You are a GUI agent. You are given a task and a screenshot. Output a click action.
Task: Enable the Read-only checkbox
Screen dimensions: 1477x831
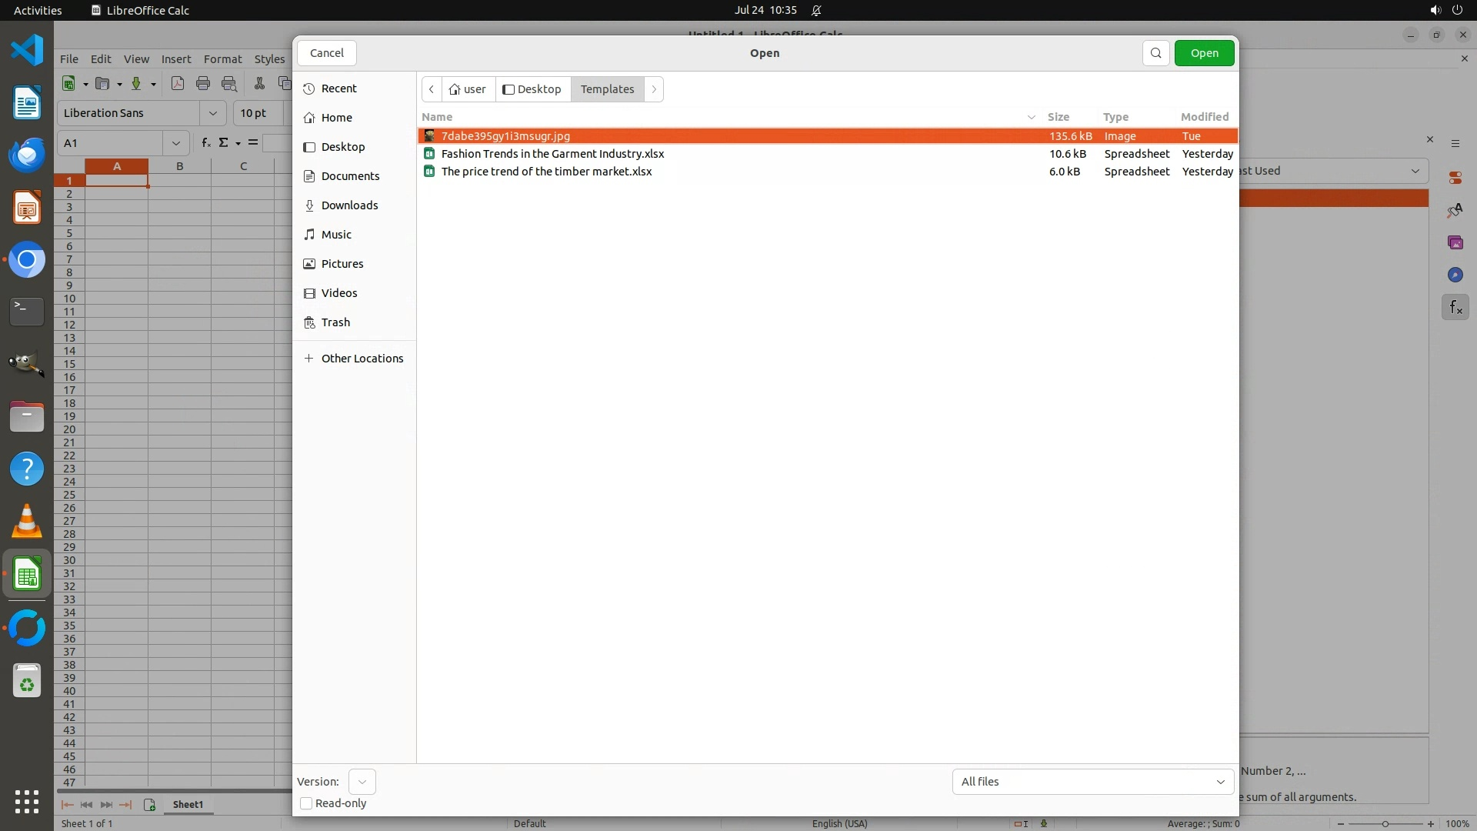pos(306,803)
